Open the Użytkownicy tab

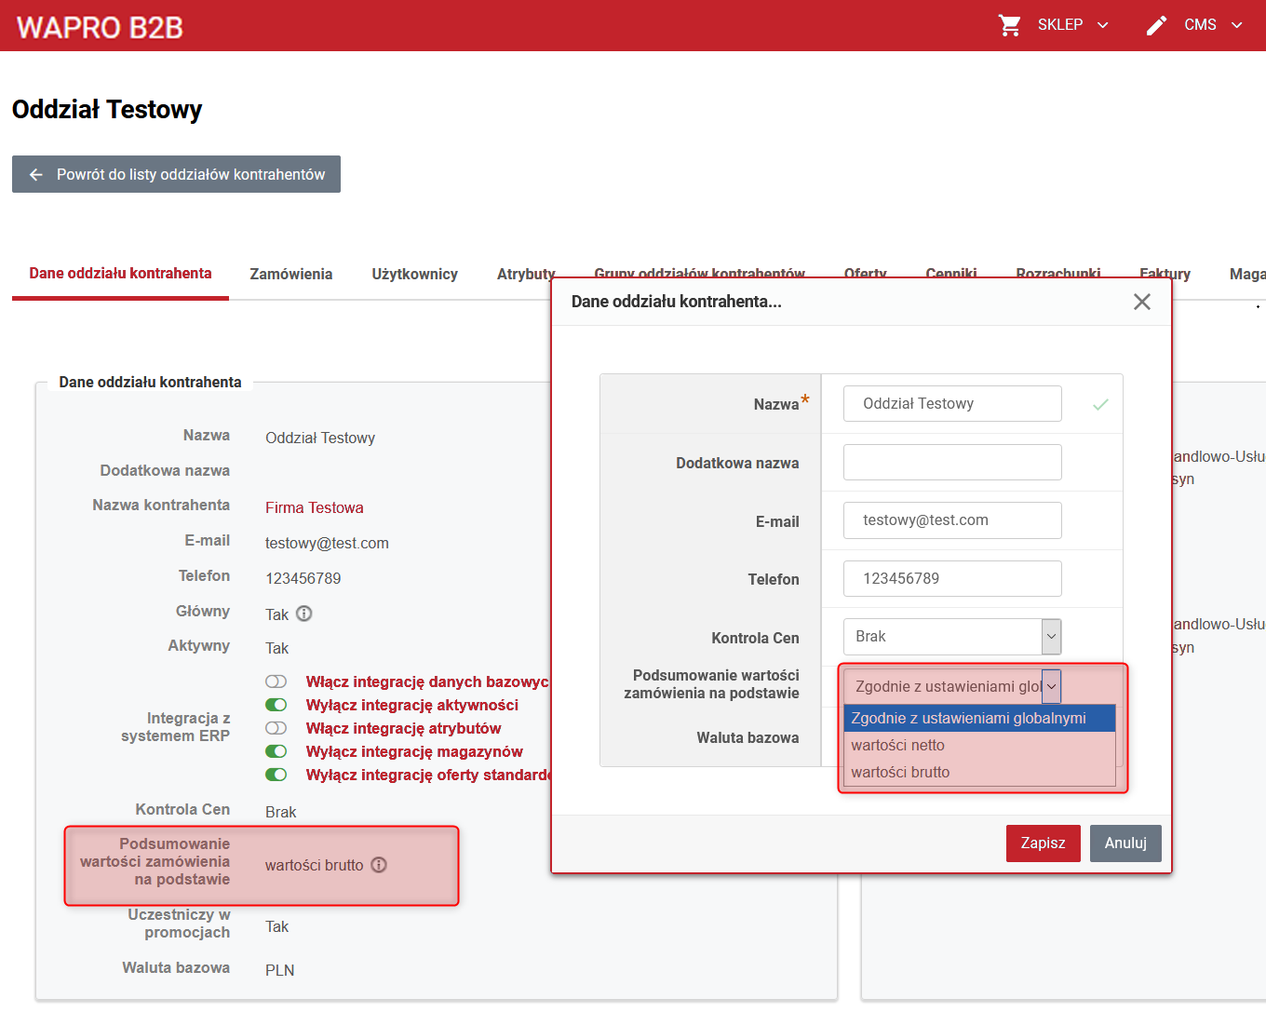[415, 274]
